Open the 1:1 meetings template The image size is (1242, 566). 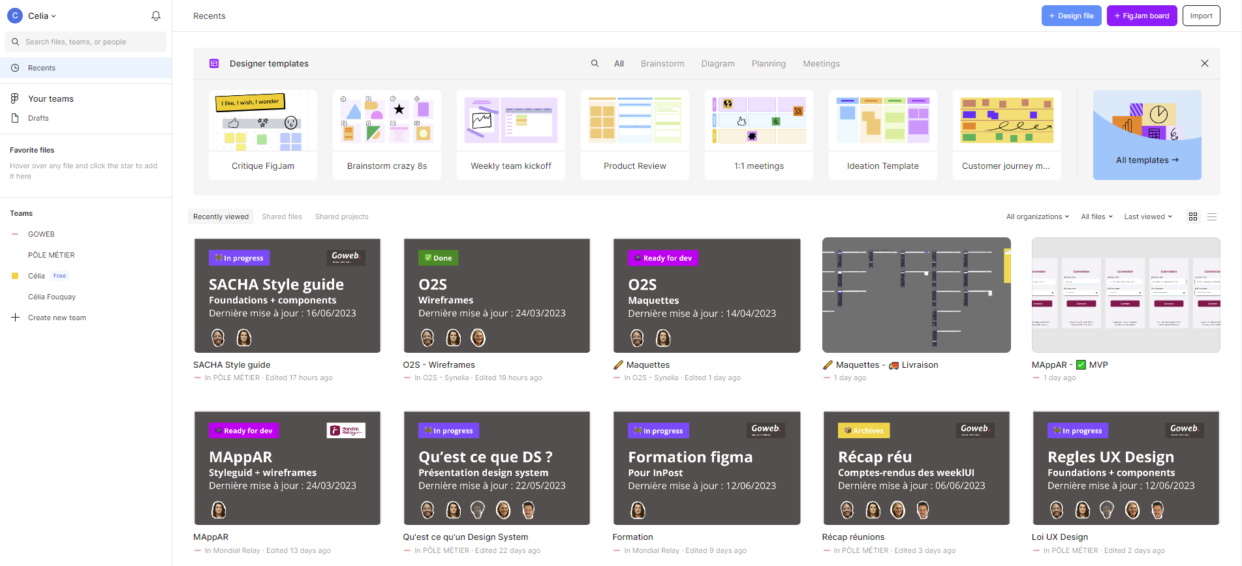click(759, 135)
